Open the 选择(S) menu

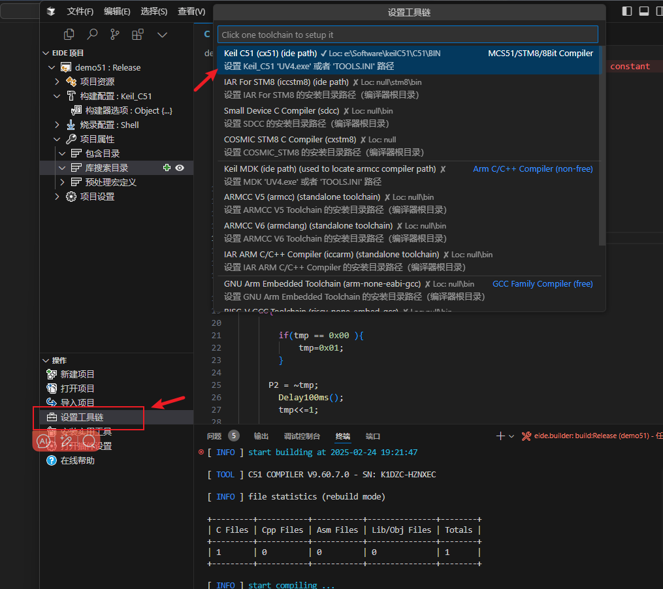pyautogui.click(x=154, y=11)
